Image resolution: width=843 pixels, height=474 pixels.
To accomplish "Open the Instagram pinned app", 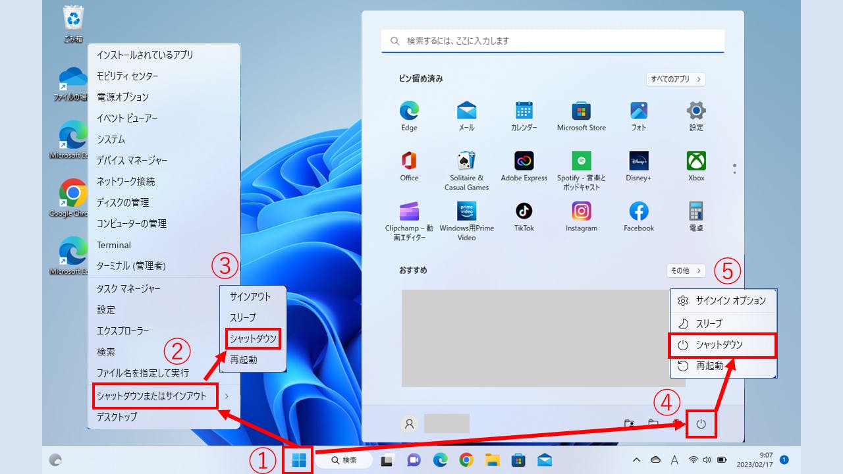I will (x=581, y=216).
